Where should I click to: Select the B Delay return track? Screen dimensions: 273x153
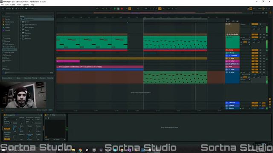point(232,105)
